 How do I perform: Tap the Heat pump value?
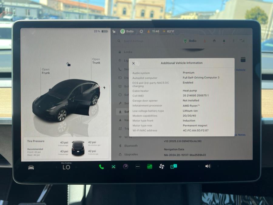pos(190,91)
